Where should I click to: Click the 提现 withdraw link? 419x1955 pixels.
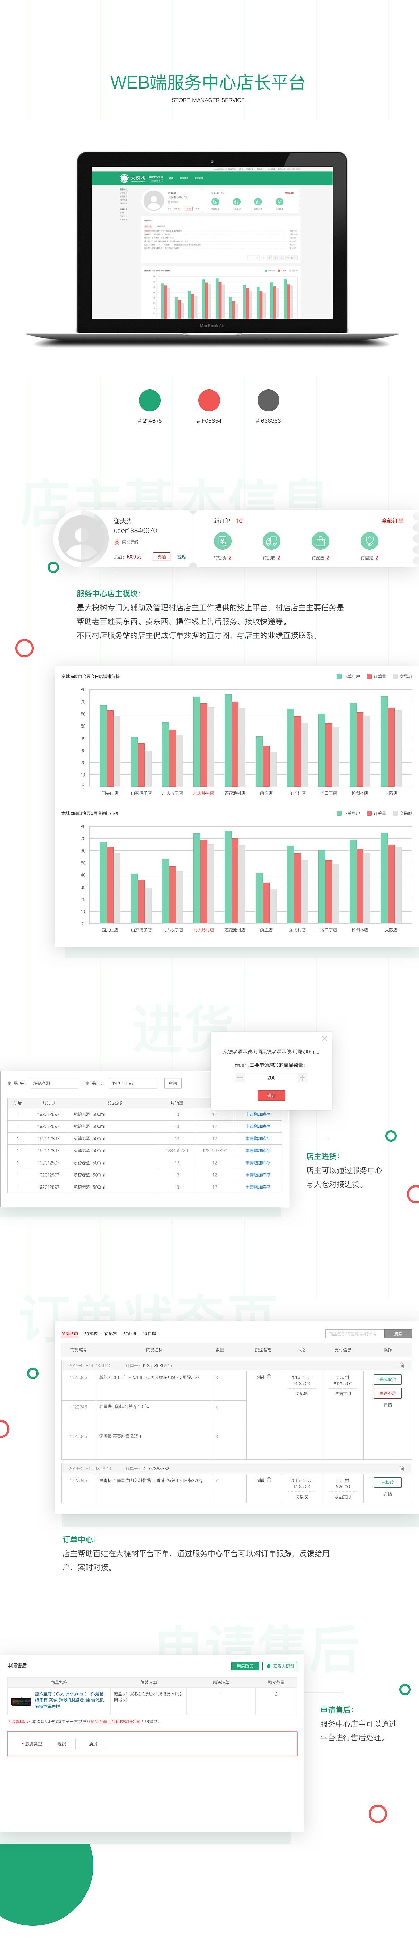pyautogui.click(x=182, y=556)
